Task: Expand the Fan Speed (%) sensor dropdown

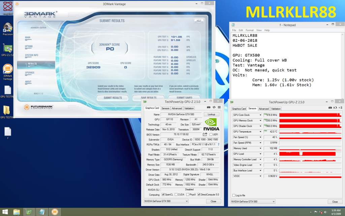Action: coord(260,137)
